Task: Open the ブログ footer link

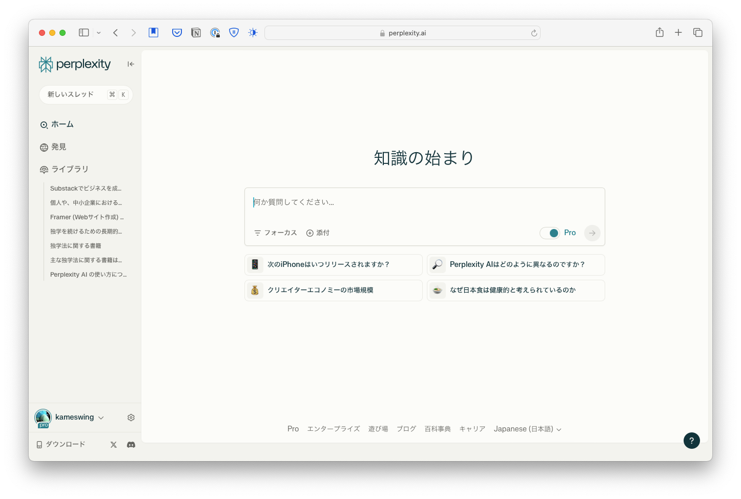Action: [x=406, y=429]
